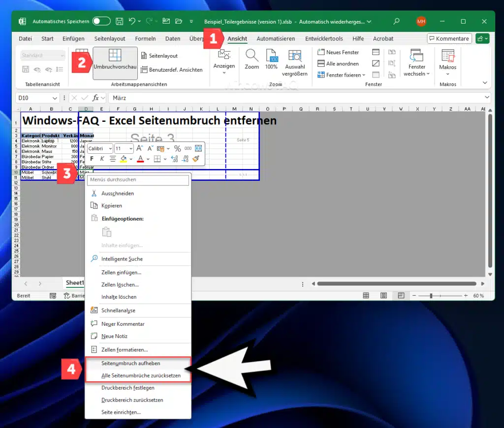Click the percent format icon
The height and width of the screenshot is (428, 504).
(x=177, y=148)
